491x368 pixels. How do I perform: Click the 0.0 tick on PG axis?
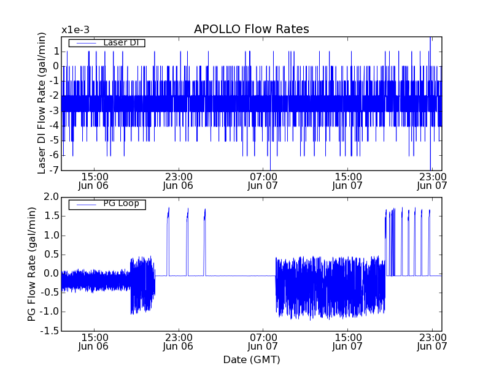pos(52,274)
